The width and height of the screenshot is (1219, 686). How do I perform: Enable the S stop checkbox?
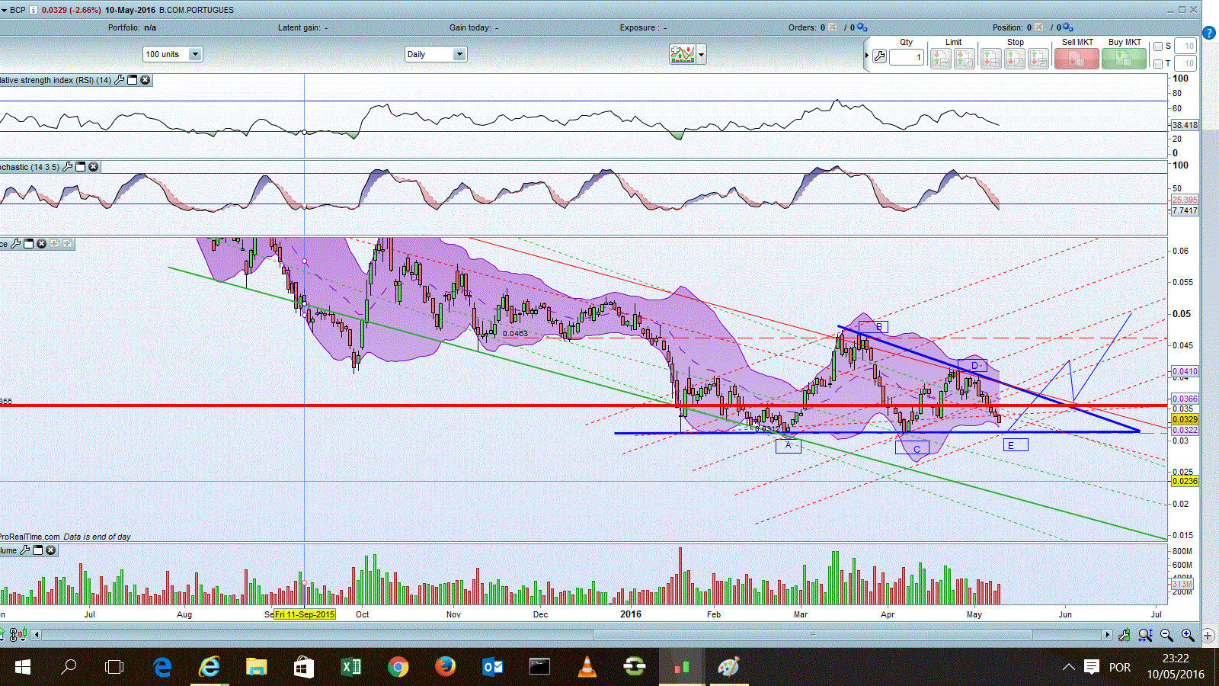1158,46
